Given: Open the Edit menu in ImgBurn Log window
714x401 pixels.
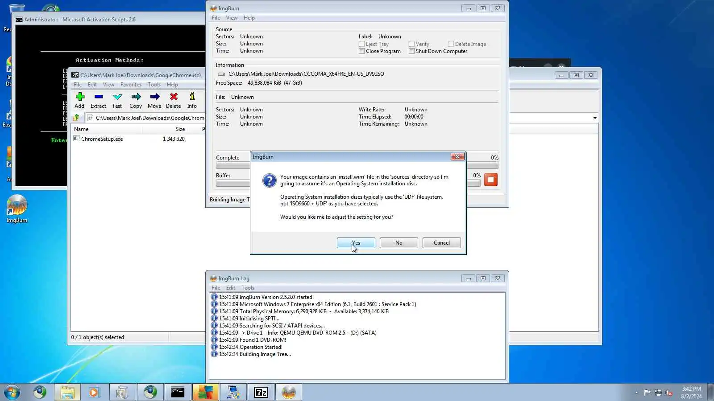Looking at the screenshot, I should pyautogui.click(x=230, y=288).
